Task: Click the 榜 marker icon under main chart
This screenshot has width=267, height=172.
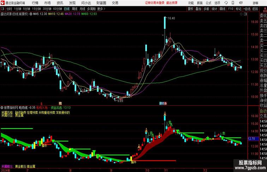Action: tap(60, 103)
